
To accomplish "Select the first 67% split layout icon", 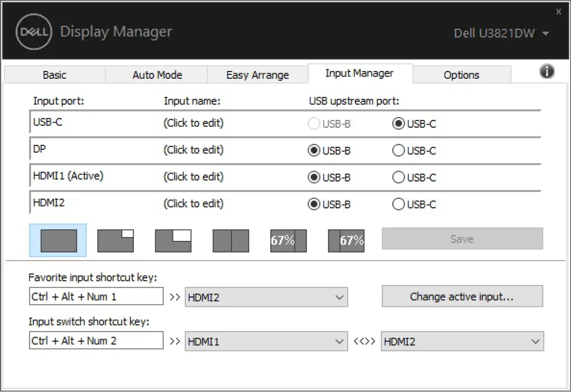I will [288, 240].
